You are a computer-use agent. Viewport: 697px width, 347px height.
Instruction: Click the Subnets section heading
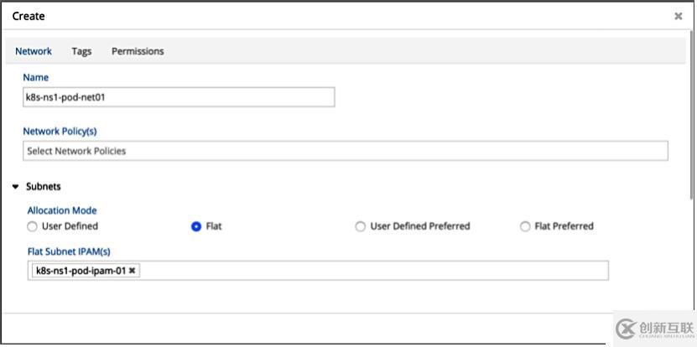point(43,187)
